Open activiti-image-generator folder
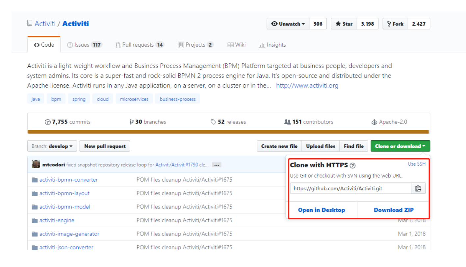466x267 pixels. click(x=69, y=234)
